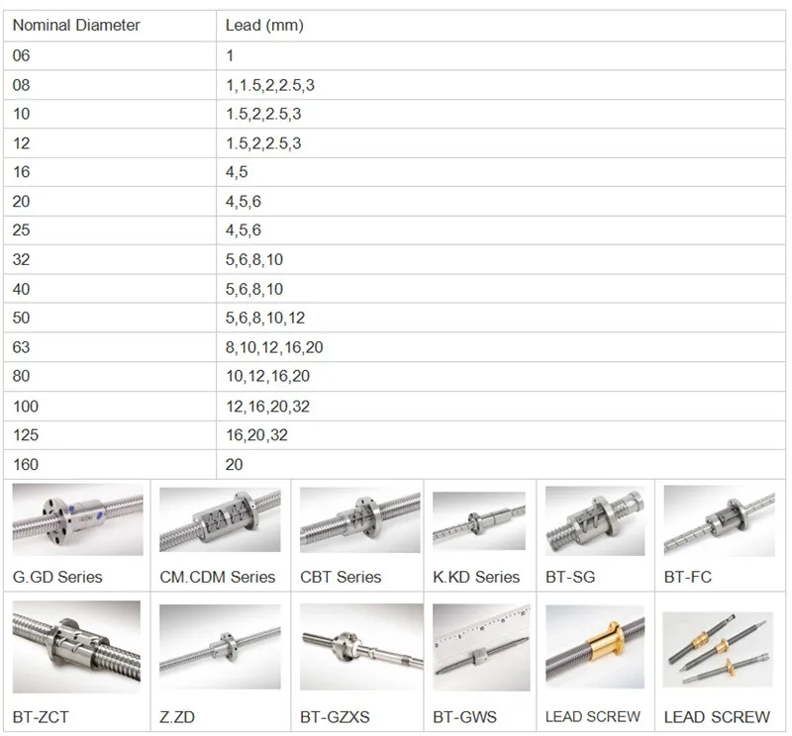Screen dimensions: 792x736
Task: Click nominal diameter cell '32'
Action: 110,259
